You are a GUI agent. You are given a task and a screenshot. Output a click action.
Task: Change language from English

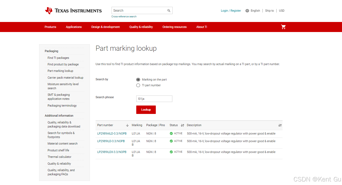pyautogui.click(x=255, y=11)
